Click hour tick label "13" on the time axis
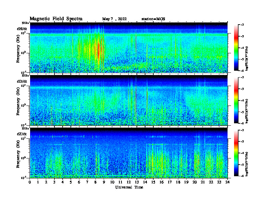 (137, 182)
